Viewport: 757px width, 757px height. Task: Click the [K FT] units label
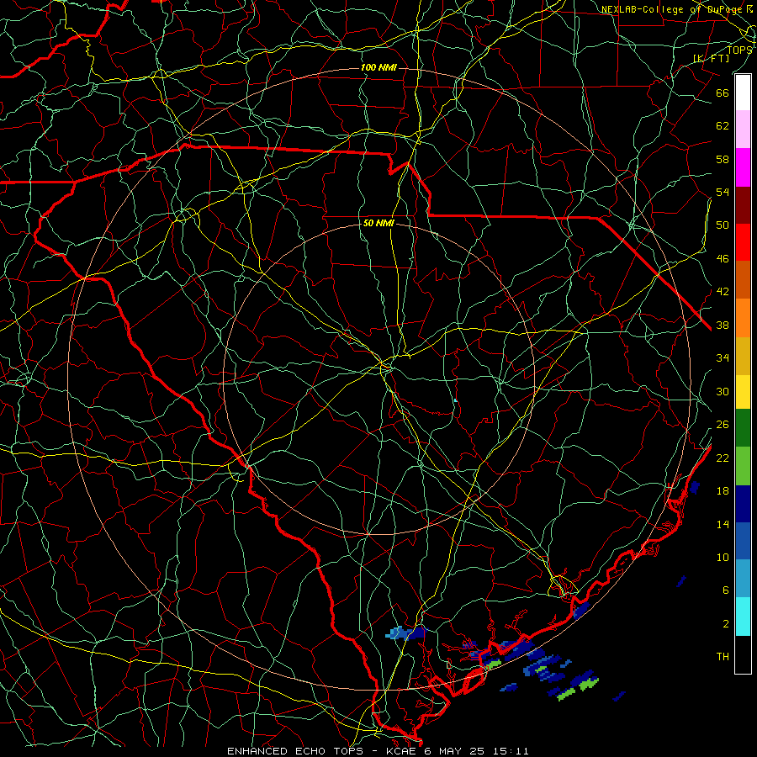pos(711,58)
